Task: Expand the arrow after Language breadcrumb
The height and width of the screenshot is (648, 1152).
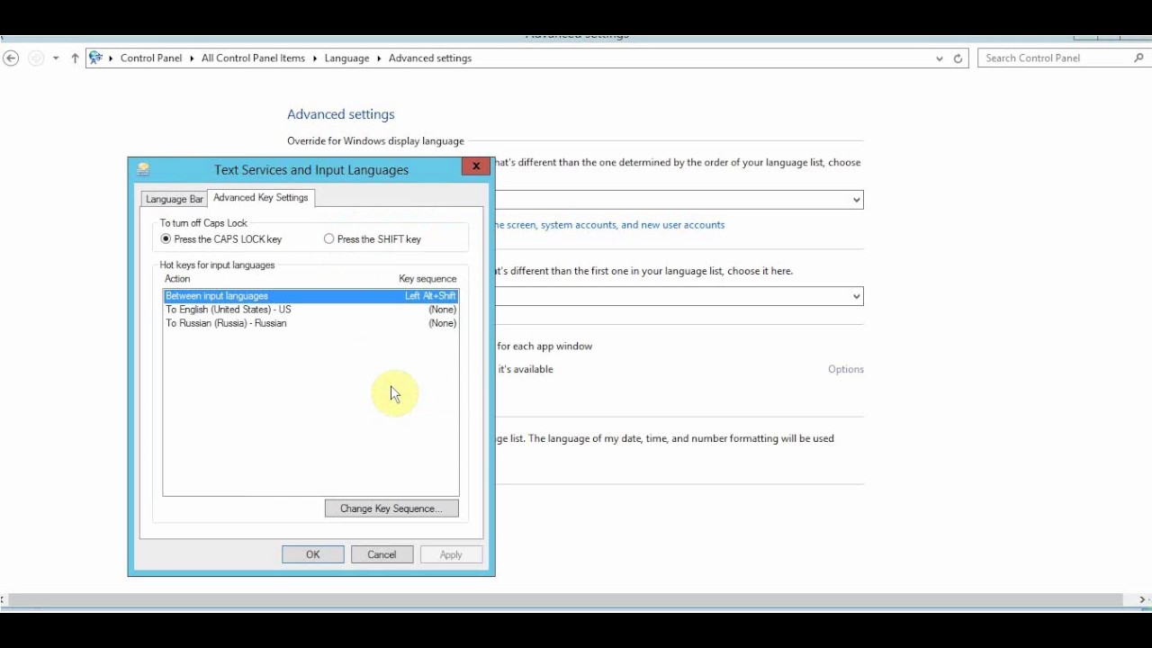Action: pyautogui.click(x=379, y=58)
